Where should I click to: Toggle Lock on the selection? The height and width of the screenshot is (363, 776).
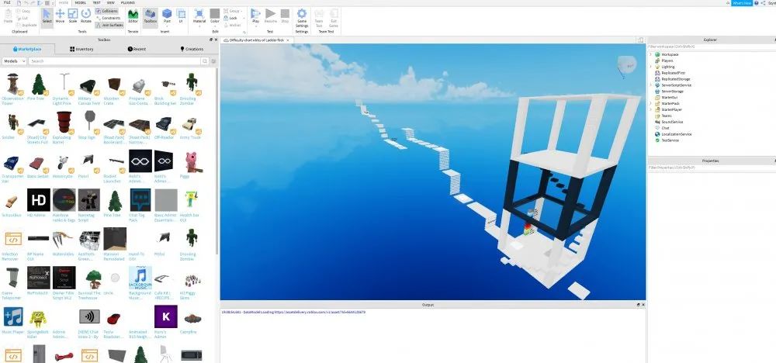coord(230,18)
